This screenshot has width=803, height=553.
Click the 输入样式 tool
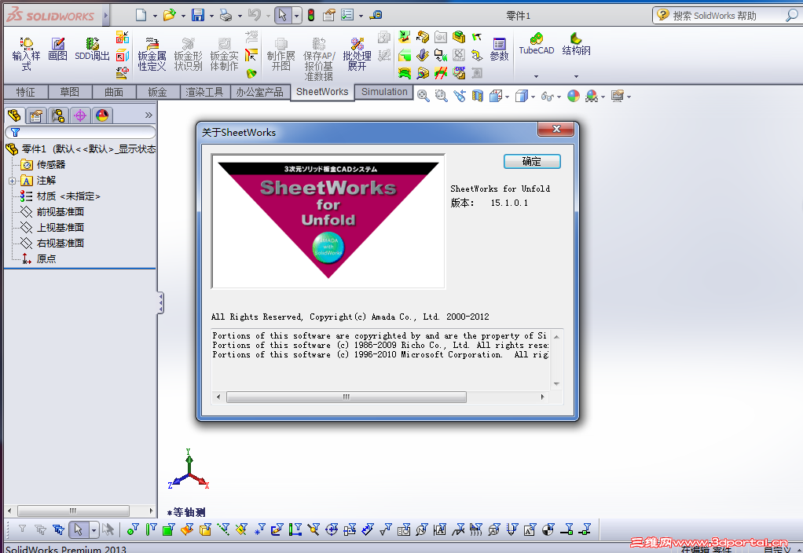26,53
